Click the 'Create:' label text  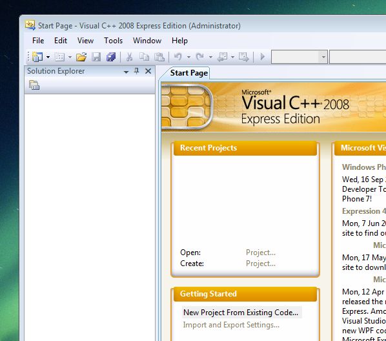(192, 263)
